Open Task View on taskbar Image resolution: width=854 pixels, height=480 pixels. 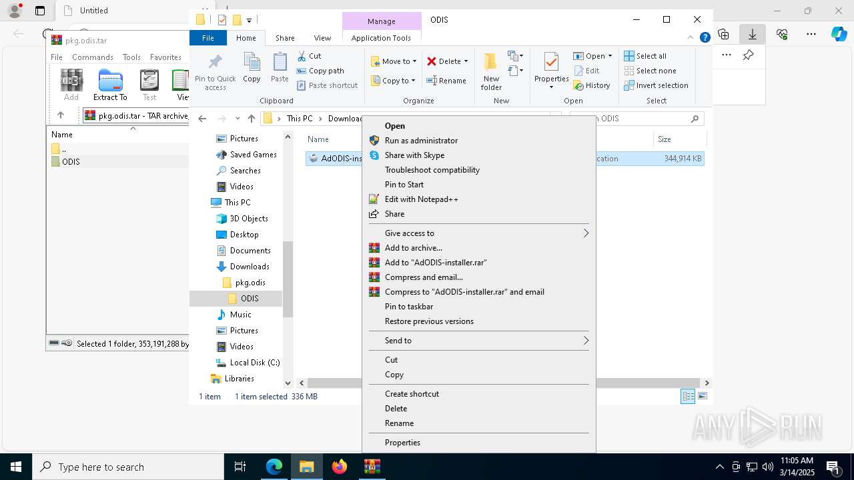pos(240,467)
